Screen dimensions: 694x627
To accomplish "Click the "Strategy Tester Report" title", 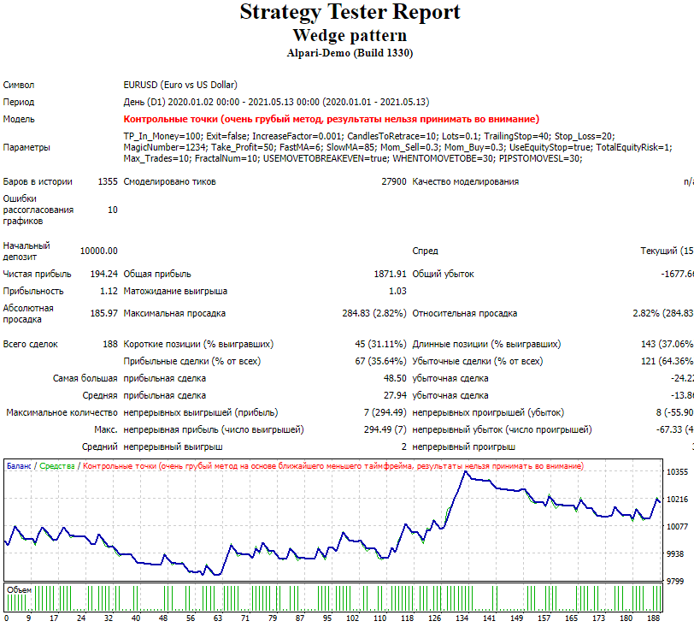I will pos(350,13).
